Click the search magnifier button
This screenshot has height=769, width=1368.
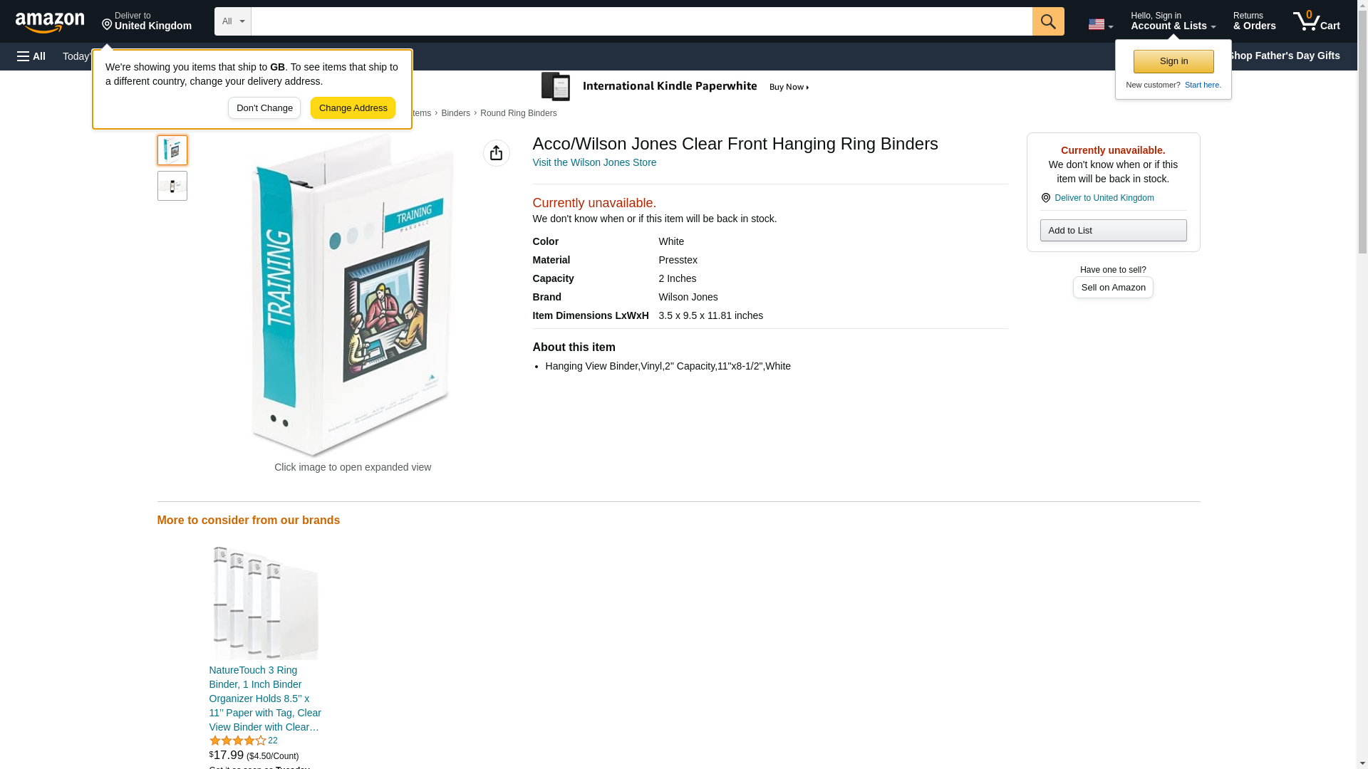coord(1047,21)
